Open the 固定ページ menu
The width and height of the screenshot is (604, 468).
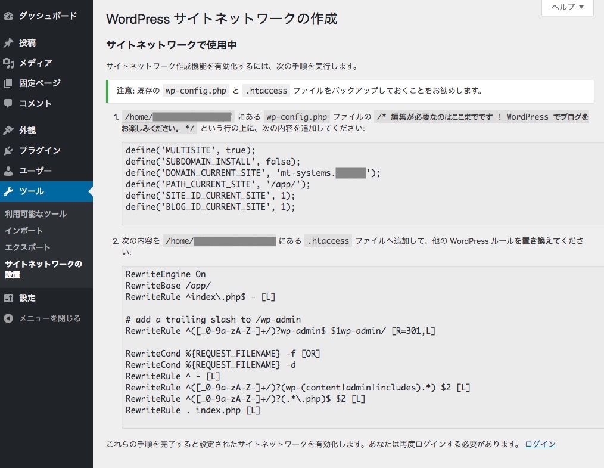[x=46, y=83]
